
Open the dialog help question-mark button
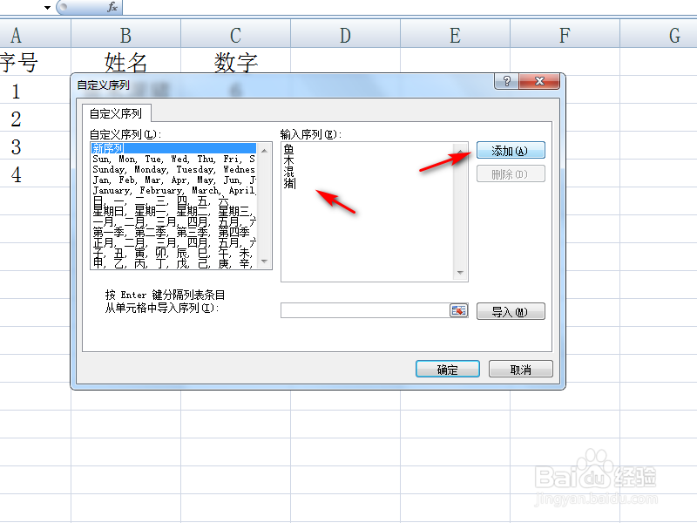[506, 81]
